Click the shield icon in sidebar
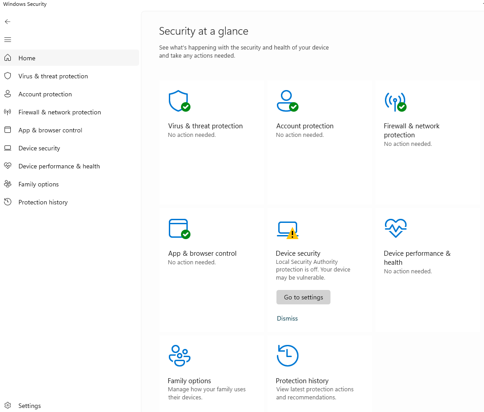Screen dimensions: 484x412 coord(8,76)
